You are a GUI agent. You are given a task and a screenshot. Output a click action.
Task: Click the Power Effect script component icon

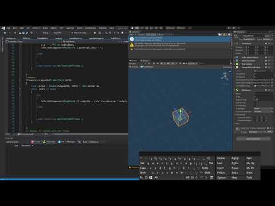[x=237, y=68]
